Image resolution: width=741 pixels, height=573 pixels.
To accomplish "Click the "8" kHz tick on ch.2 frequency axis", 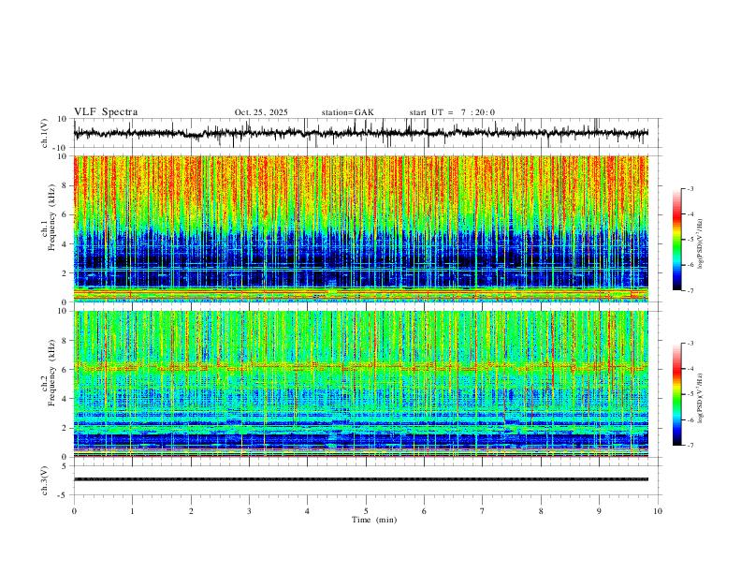I will [66, 341].
